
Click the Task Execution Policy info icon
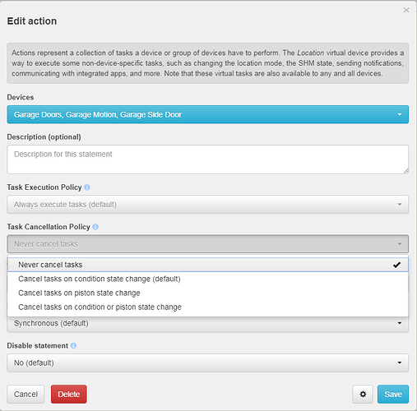click(x=87, y=187)
